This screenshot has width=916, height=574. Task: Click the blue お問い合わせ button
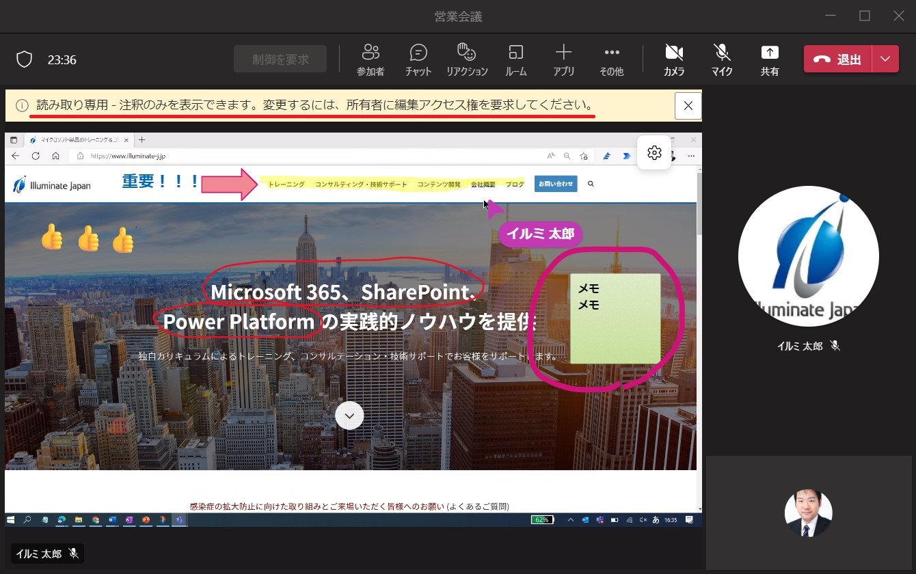pyautogui.click(x=556, y=184)
